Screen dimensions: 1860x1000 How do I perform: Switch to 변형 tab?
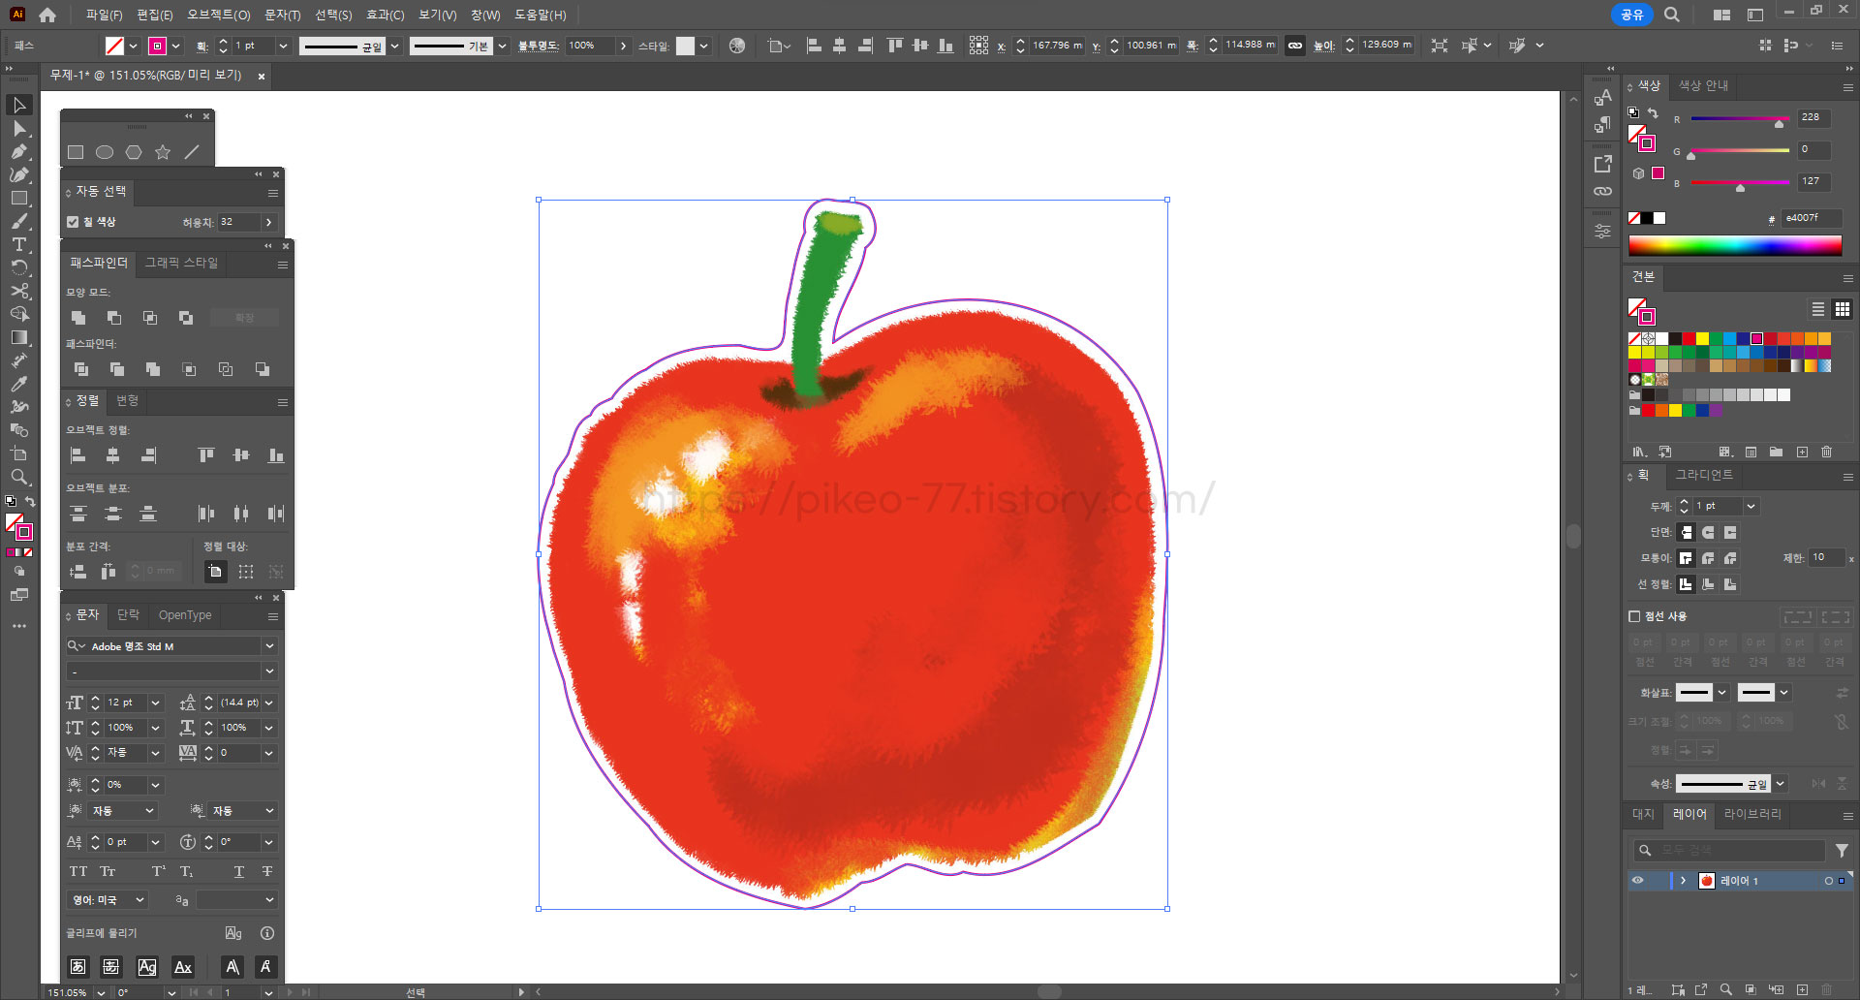[x=127, y=400]
